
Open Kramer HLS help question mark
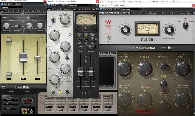tap(97, 9)
